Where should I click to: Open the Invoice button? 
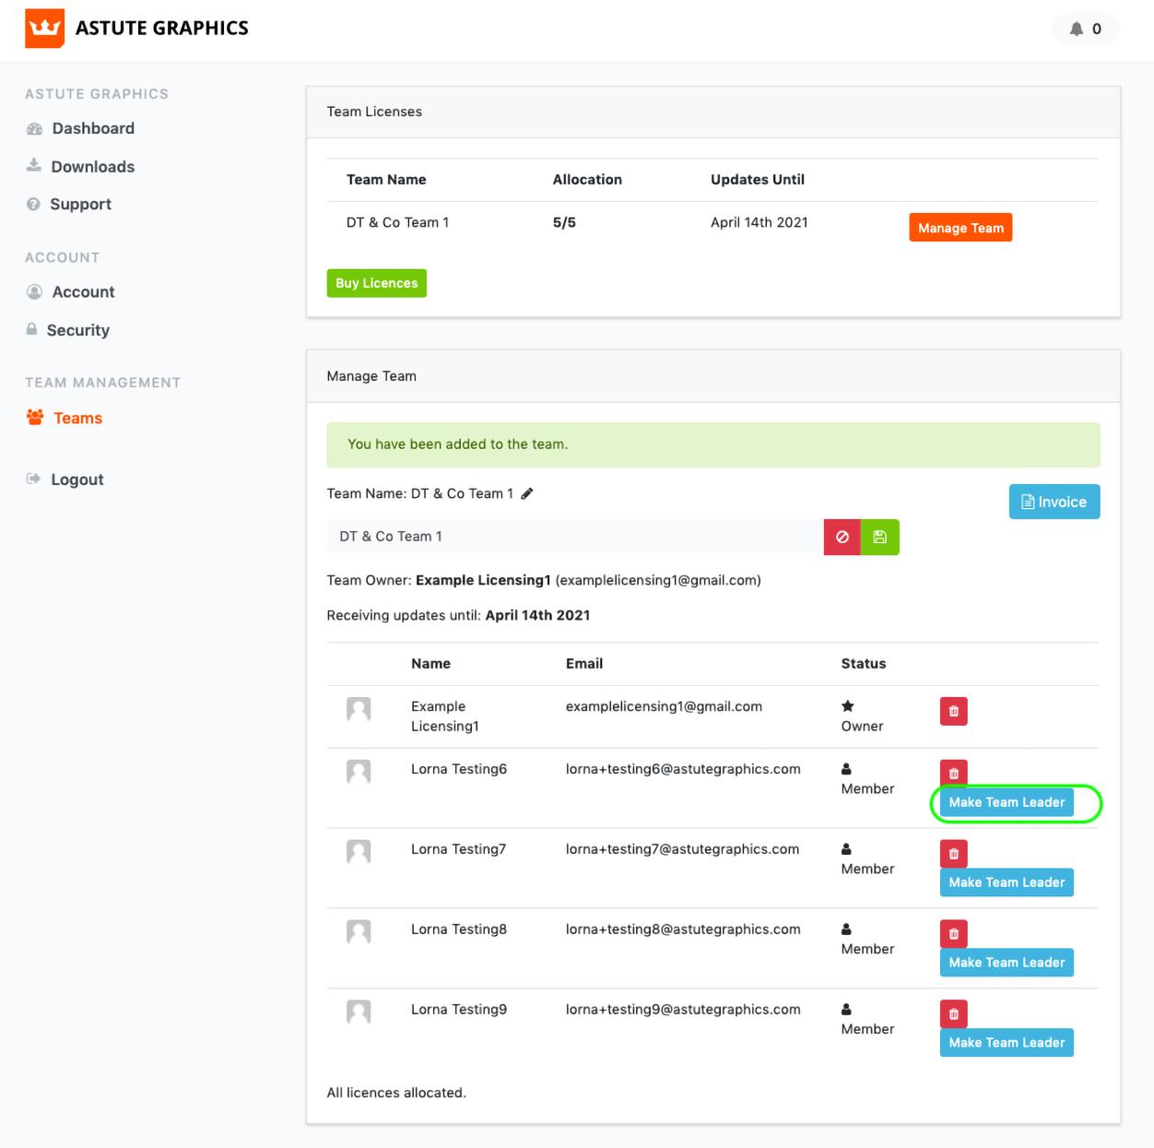point(1054,502)
